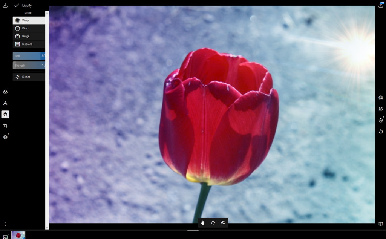Confirm Liquify with the checkmark button
This screenshot has height=239, width=386.
[17, 5]
